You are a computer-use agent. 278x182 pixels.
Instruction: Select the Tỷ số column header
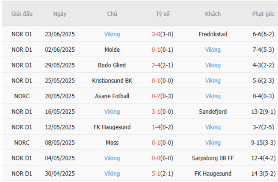click(x=163, y=14)
